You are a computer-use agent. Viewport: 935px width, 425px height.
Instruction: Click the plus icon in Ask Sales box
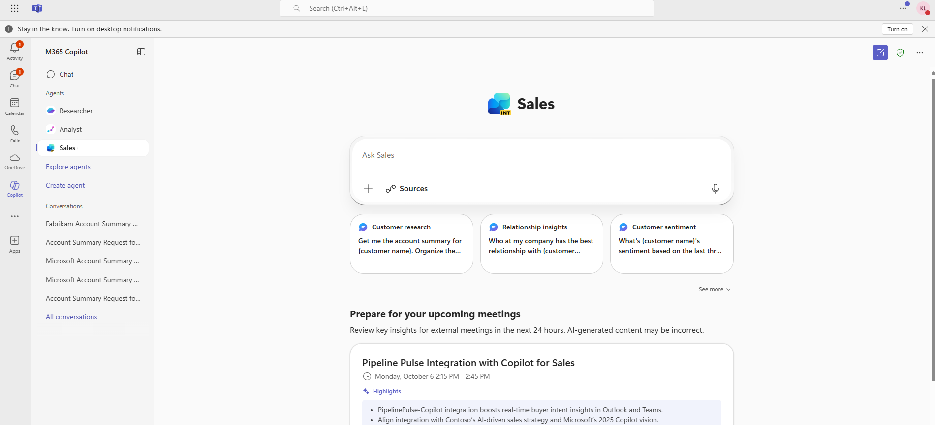(368, 189)
